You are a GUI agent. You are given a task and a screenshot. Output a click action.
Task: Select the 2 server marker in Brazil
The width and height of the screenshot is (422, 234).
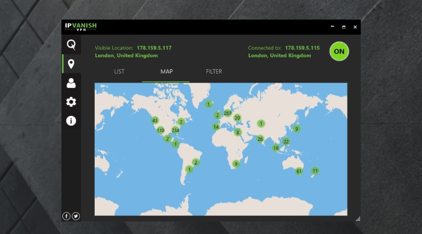pos(196,162)
